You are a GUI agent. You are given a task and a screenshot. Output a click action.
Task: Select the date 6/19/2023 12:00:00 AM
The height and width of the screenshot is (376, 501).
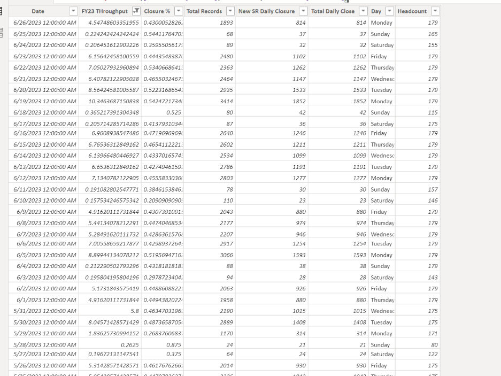point(45,101)
